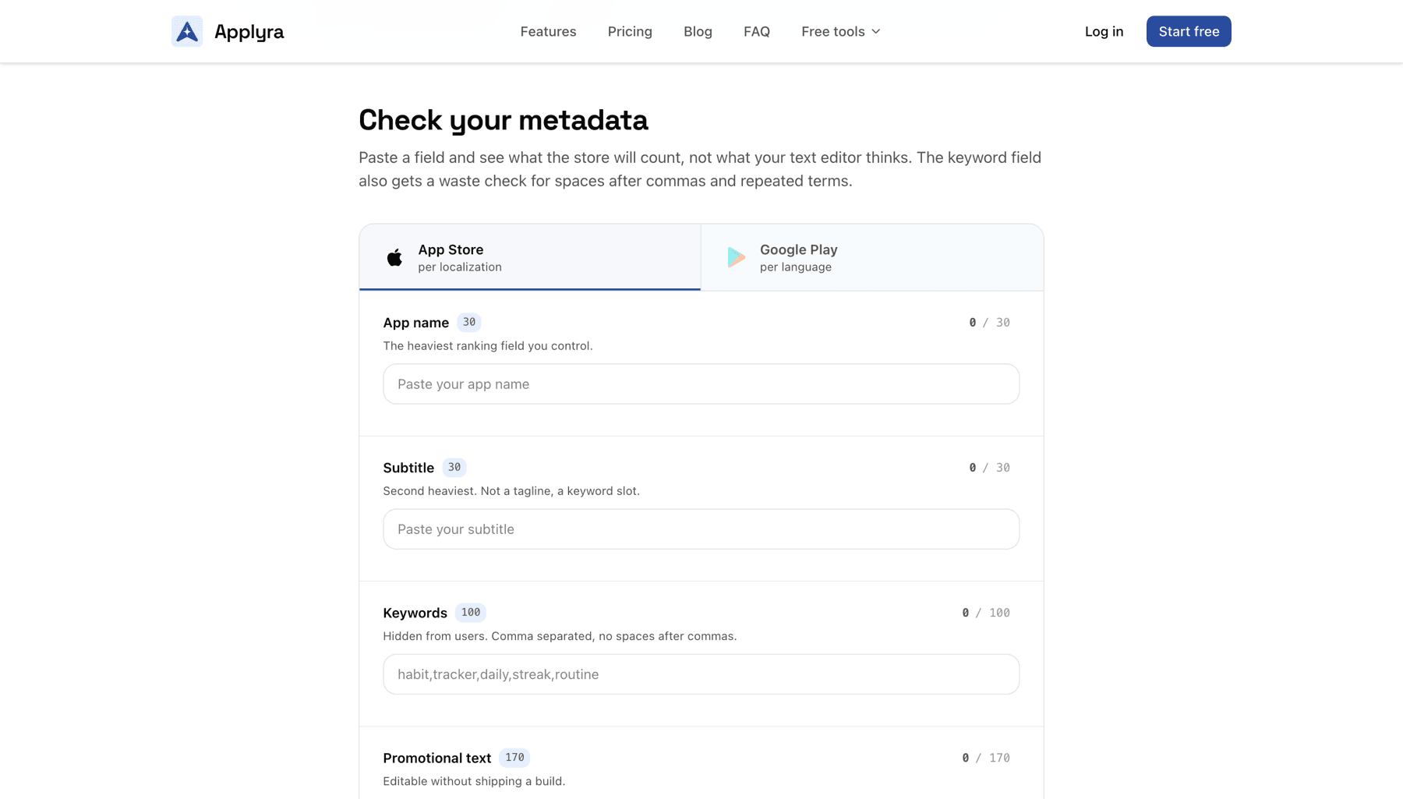This screenshot has width=1403, height=799.
Task: Click the "Check your metadata" heading
Action: pos(504,120)
